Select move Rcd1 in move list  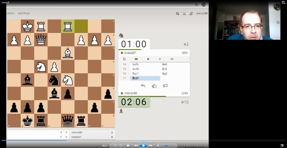[136, 78]
